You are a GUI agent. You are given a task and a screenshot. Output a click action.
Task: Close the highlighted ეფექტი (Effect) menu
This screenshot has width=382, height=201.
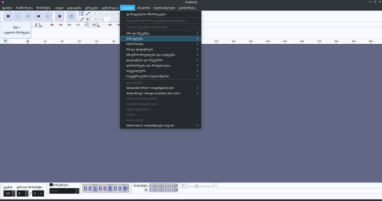(128, 8)
